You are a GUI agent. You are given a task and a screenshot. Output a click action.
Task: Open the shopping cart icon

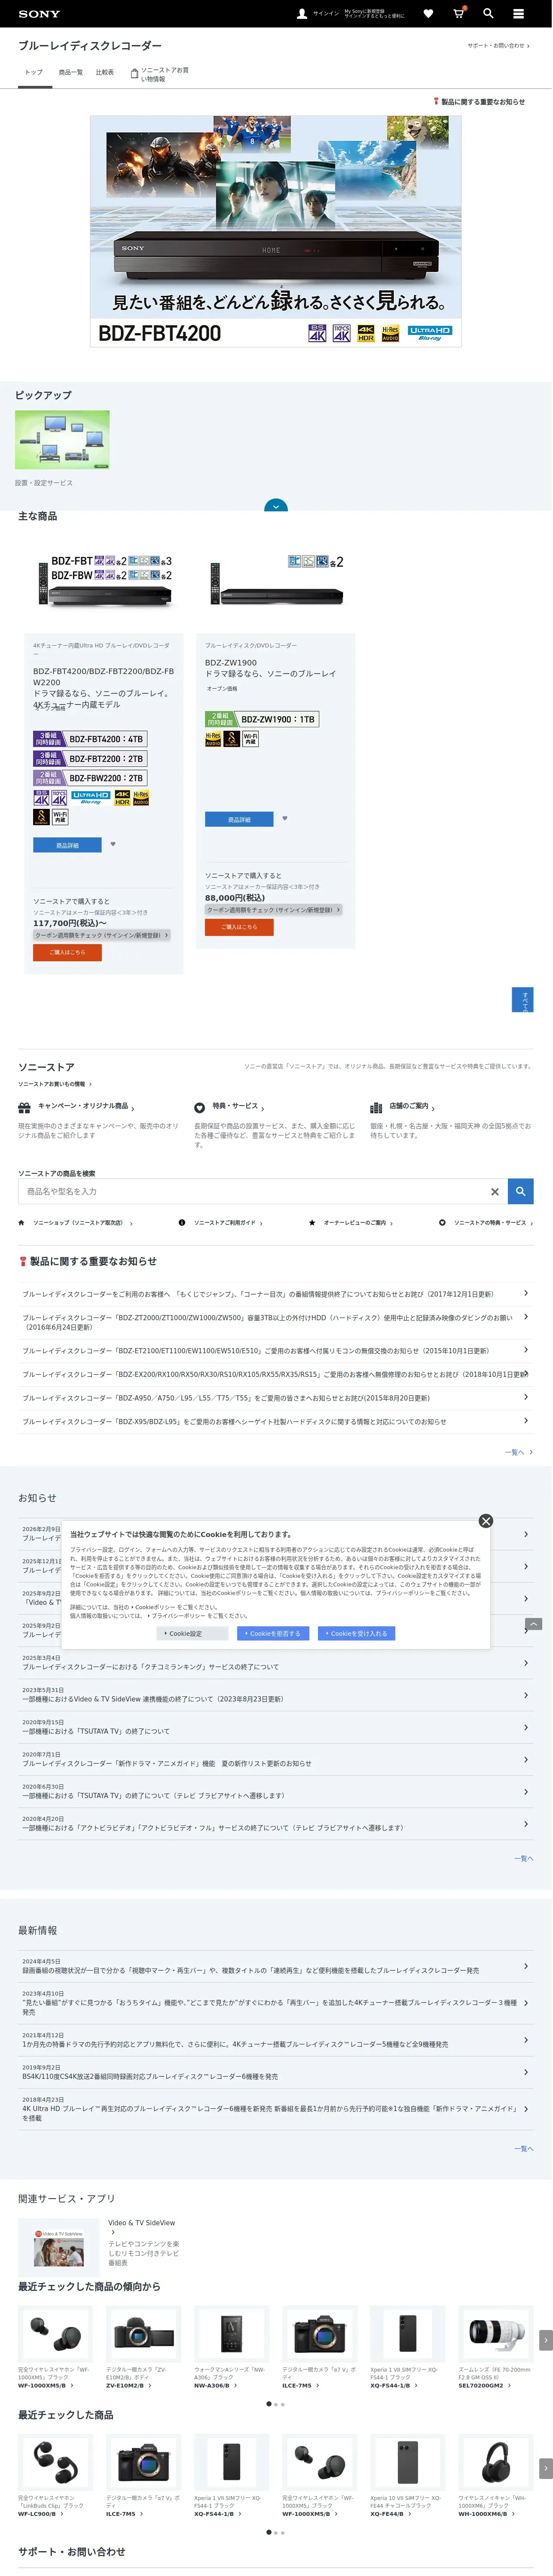click(x=458, y=14)
